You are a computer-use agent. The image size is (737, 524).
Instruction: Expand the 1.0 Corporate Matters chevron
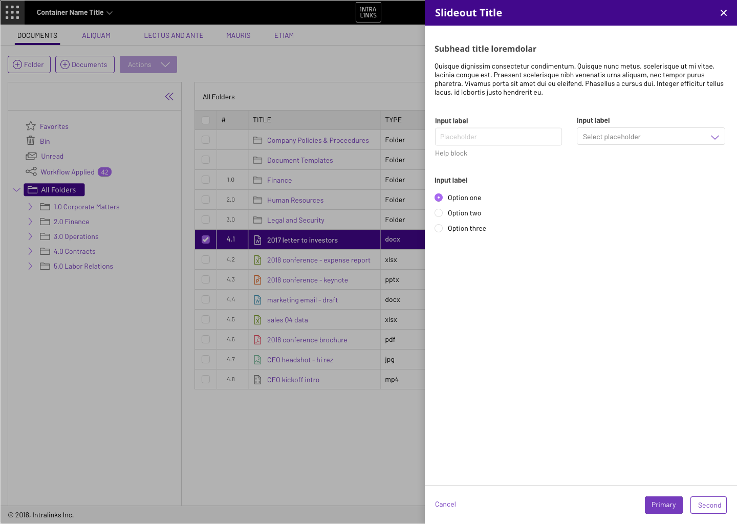click(30, 207)
